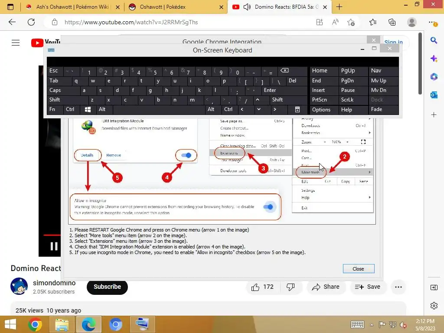Open the apps available icon in address bar

[x=320, y=22]
